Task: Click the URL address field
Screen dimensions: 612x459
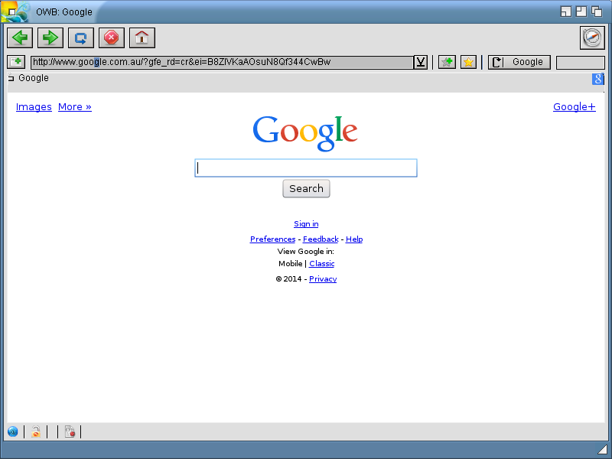Action: [222, 62]
